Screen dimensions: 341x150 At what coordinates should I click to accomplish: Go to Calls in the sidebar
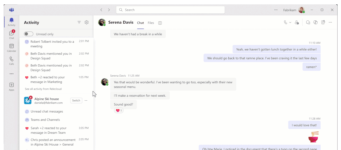click(11, 60)
